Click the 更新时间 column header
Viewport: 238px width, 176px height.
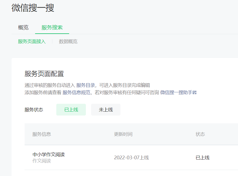tap(123, 134)
